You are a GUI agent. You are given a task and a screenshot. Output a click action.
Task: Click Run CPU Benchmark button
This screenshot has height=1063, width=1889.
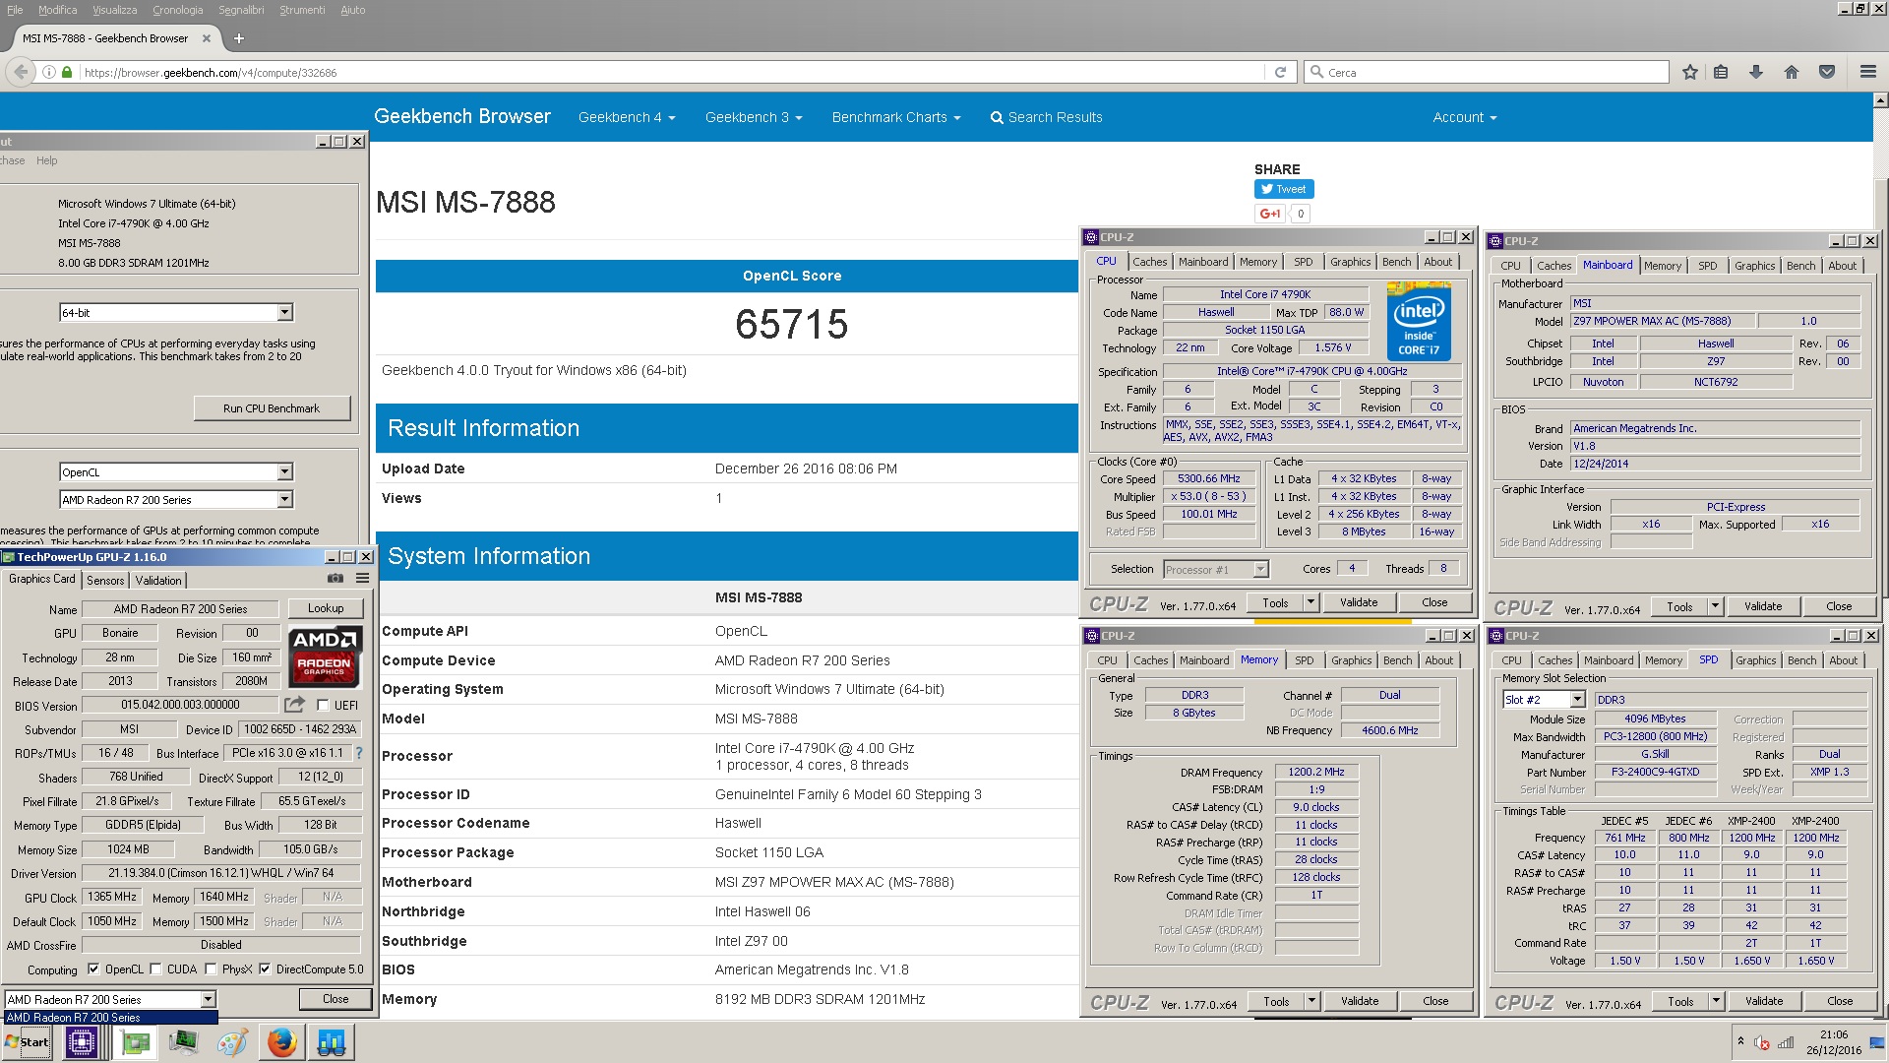[272, 408]
